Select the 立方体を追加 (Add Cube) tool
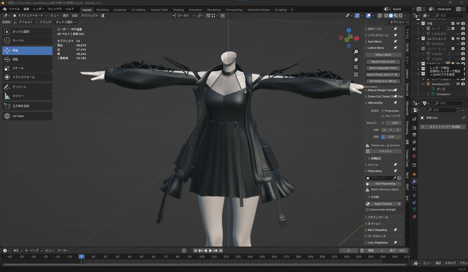The width and height of the screenshot is (468, 272). (x=27, y=106)
